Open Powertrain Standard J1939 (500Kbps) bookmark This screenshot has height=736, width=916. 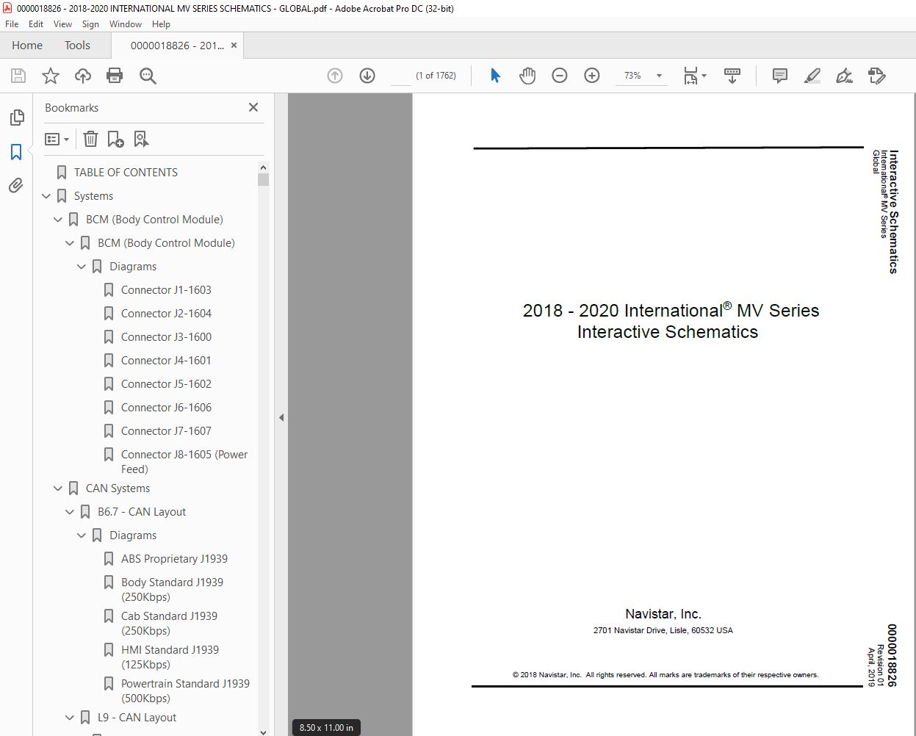(x=185, y=691)
